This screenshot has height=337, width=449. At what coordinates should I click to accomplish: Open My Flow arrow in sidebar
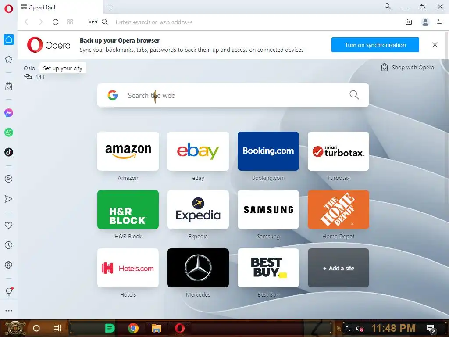(x=9, y=199)
